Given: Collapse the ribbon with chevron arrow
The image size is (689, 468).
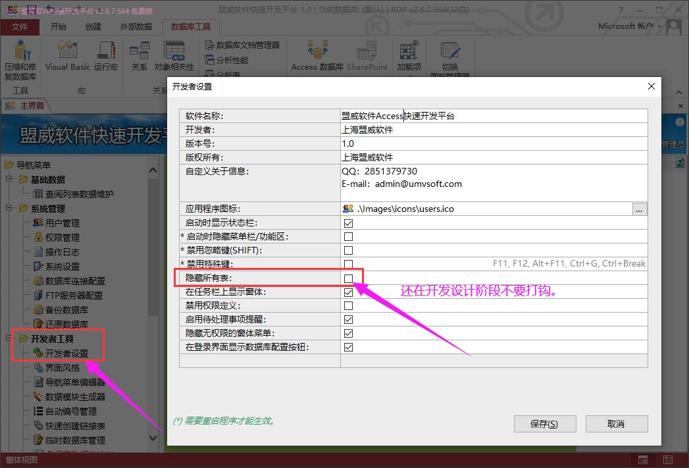Looking at the screenshot, I should (x=679, y=92).
